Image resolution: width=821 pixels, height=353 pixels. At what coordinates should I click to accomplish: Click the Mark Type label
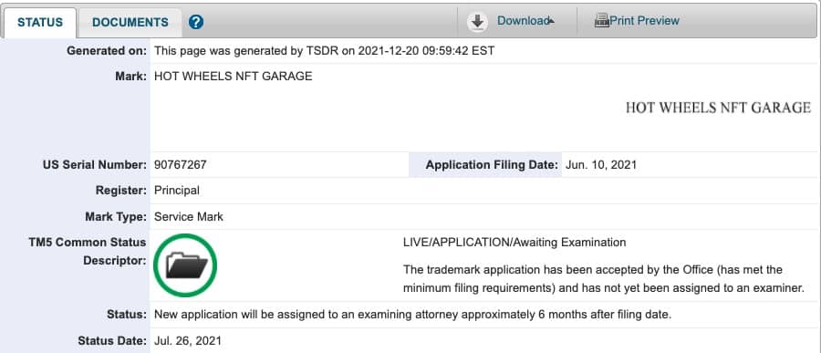pos(116,217)
